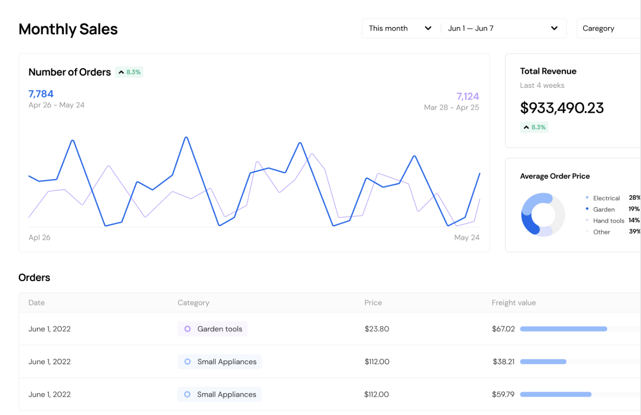Click the orders 8.3% increase badge

(x=129, y=72)
